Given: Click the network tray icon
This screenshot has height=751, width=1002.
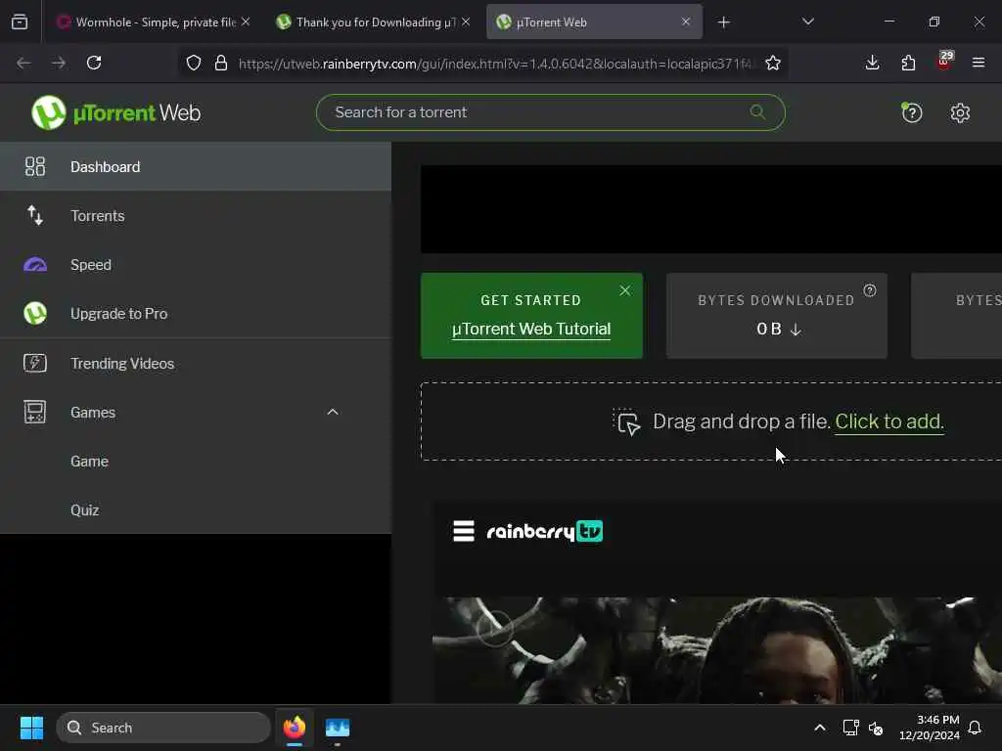Looking at the screenshot, I should click(x=850, y=728).
